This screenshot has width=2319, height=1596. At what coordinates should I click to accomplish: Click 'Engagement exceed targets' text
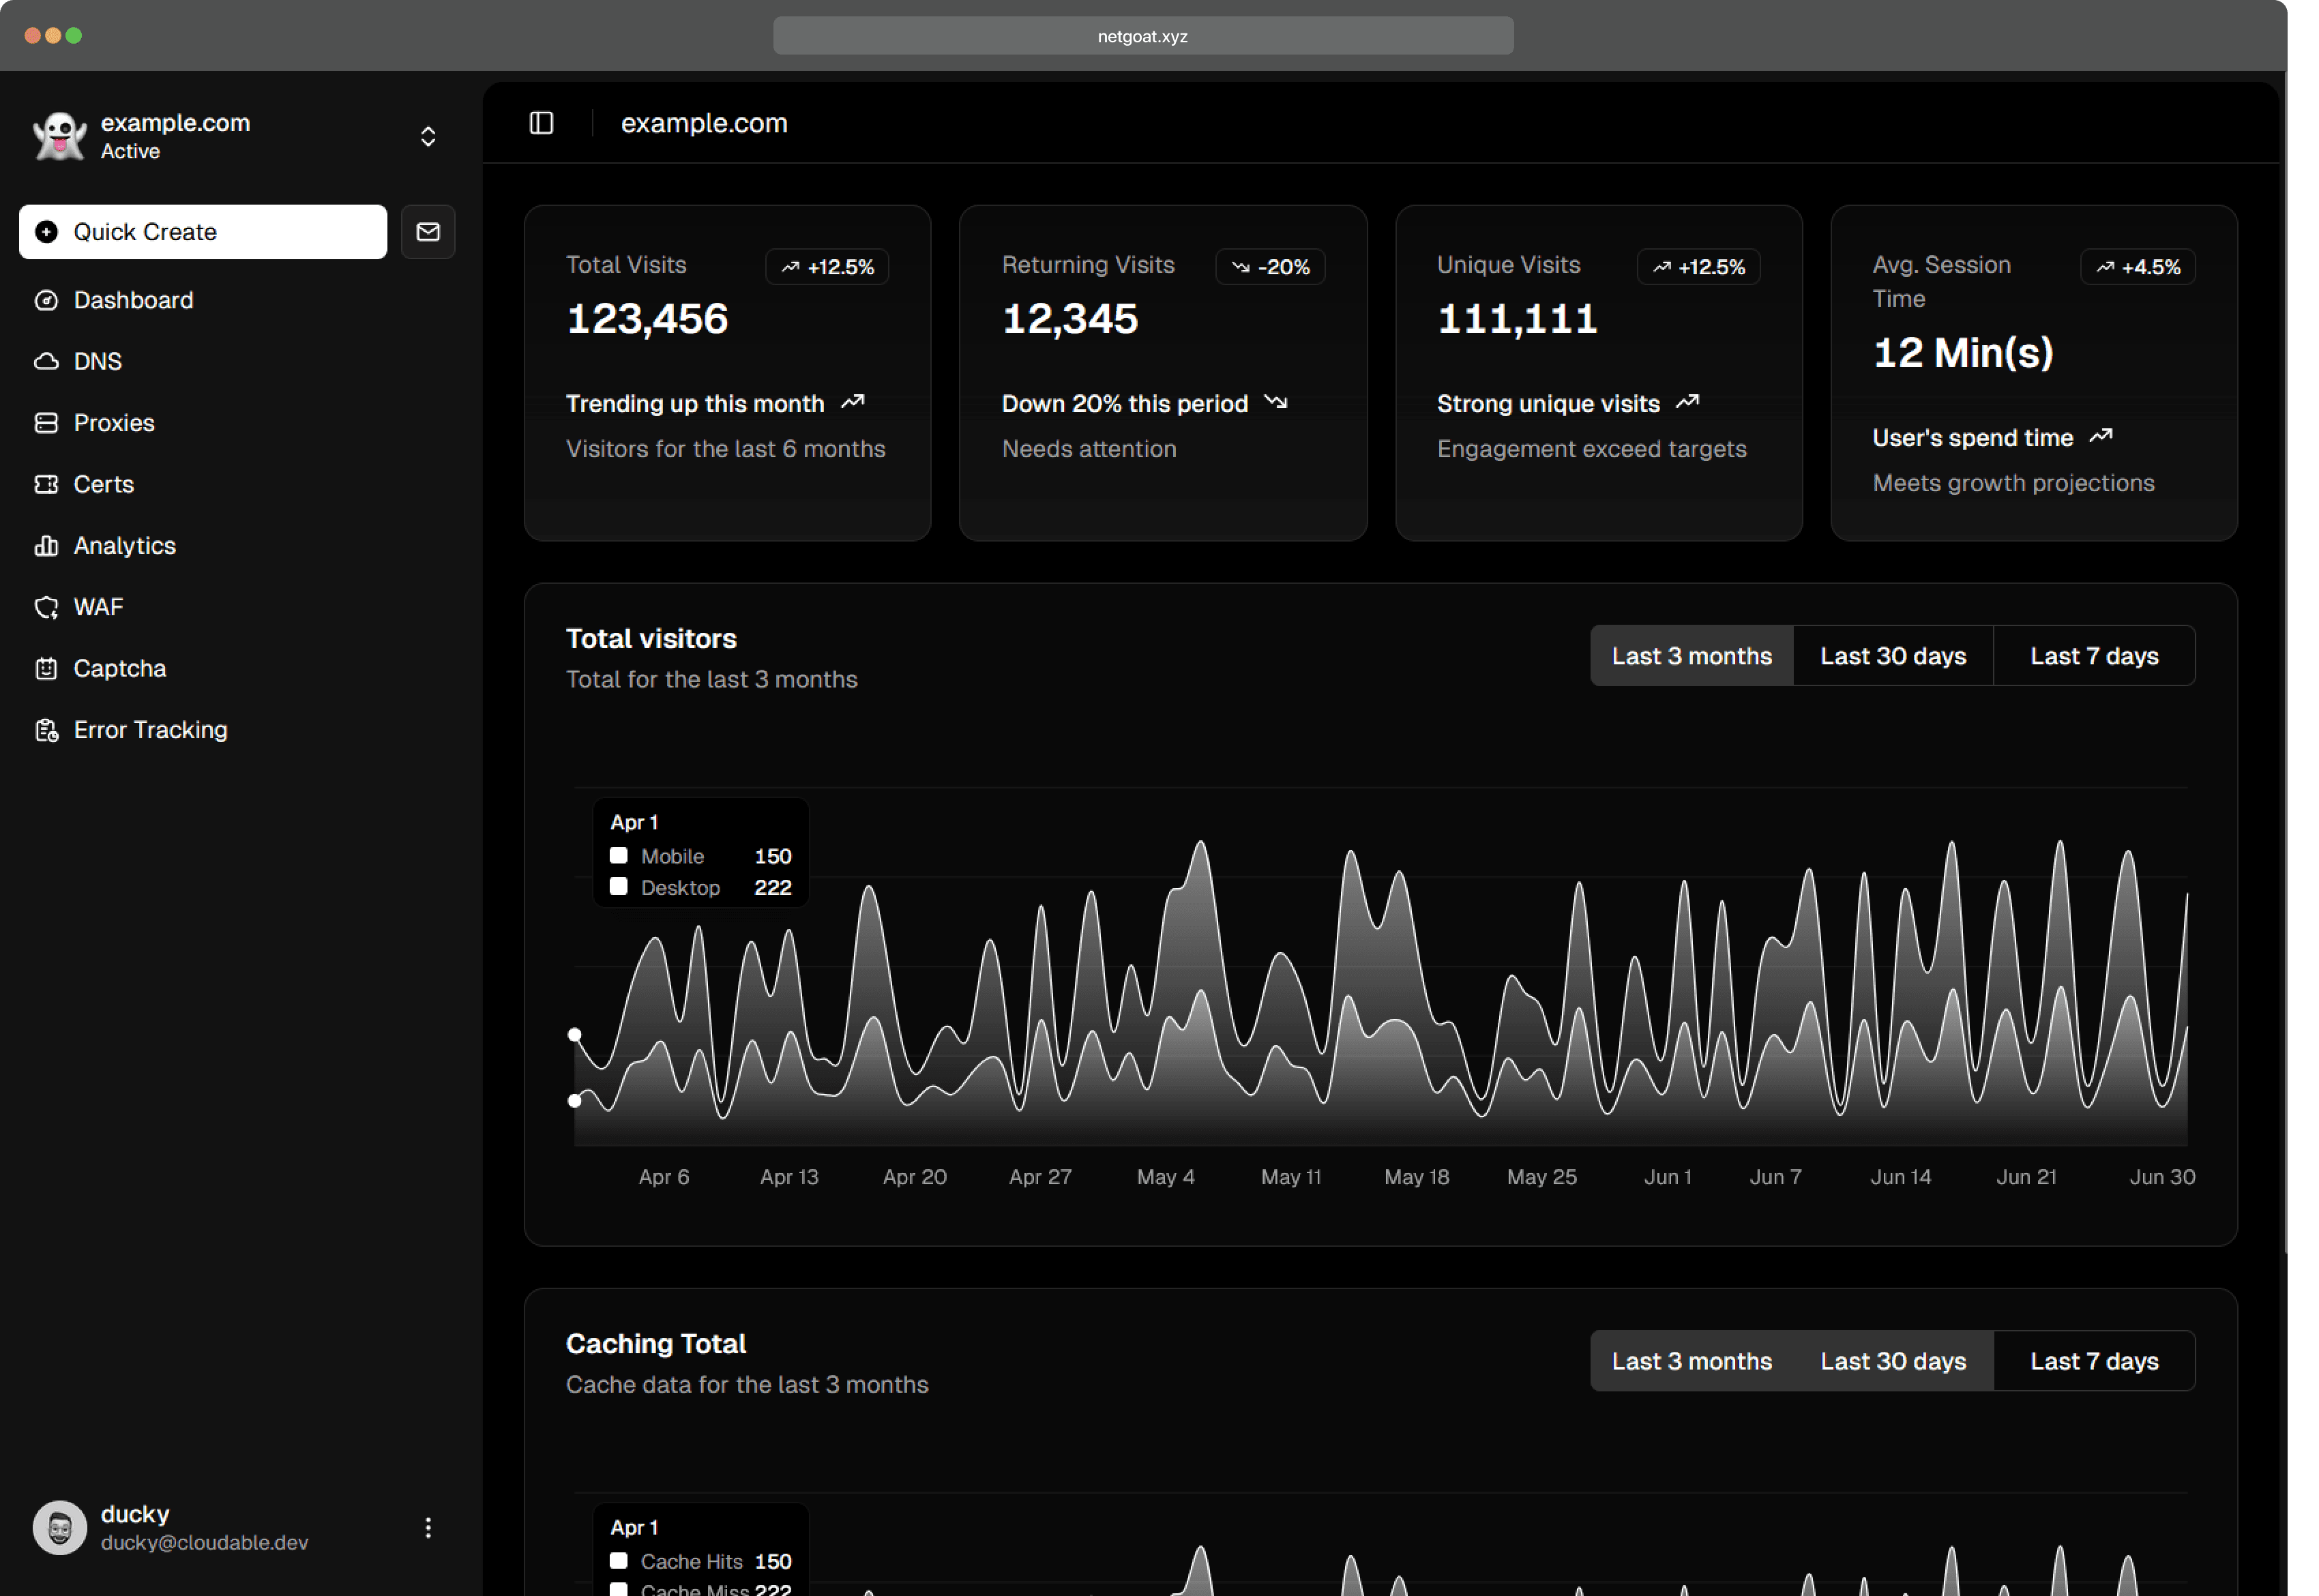tap(1591, 449)
